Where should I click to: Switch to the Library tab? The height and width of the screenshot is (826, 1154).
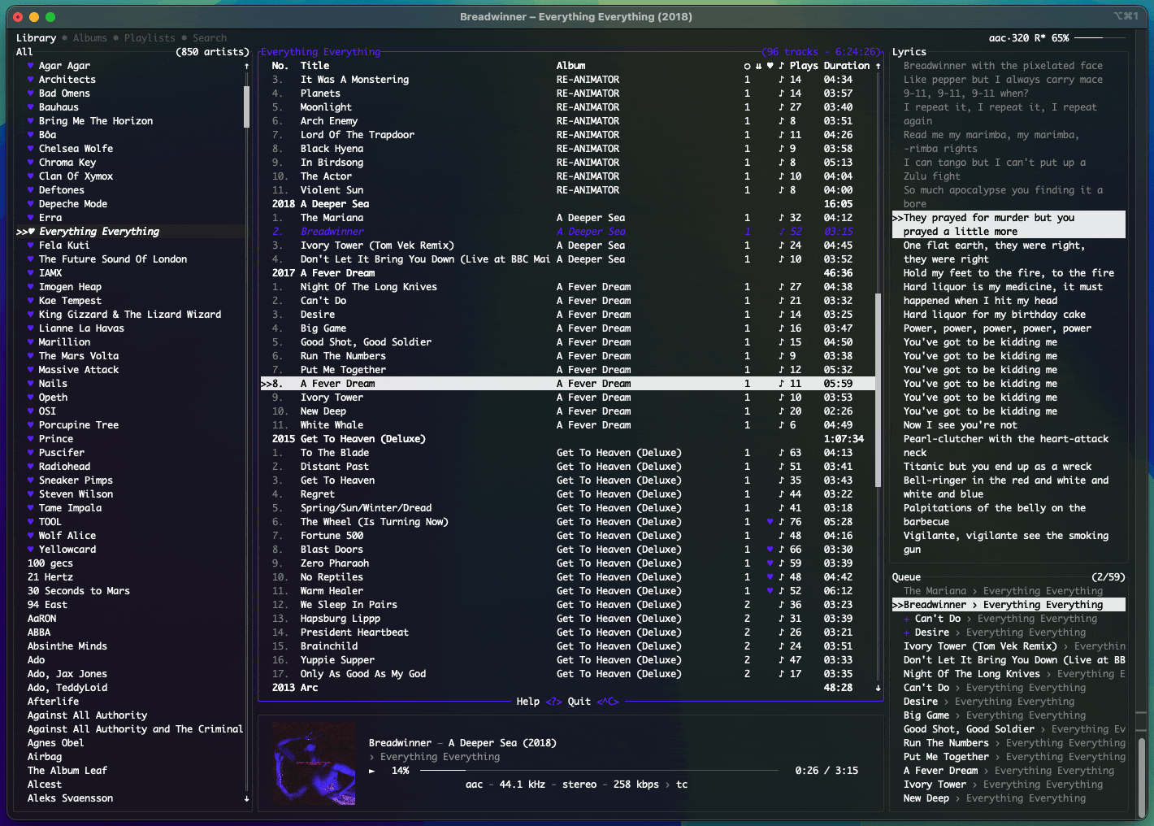pyautogui.click(x=36, y=38)
